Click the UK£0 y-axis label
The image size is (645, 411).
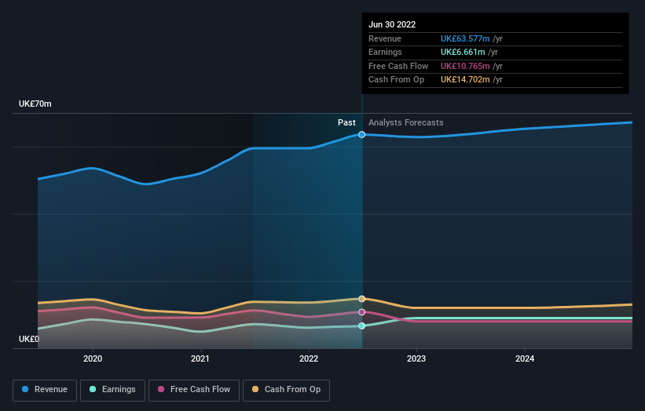tap(29, 339)
